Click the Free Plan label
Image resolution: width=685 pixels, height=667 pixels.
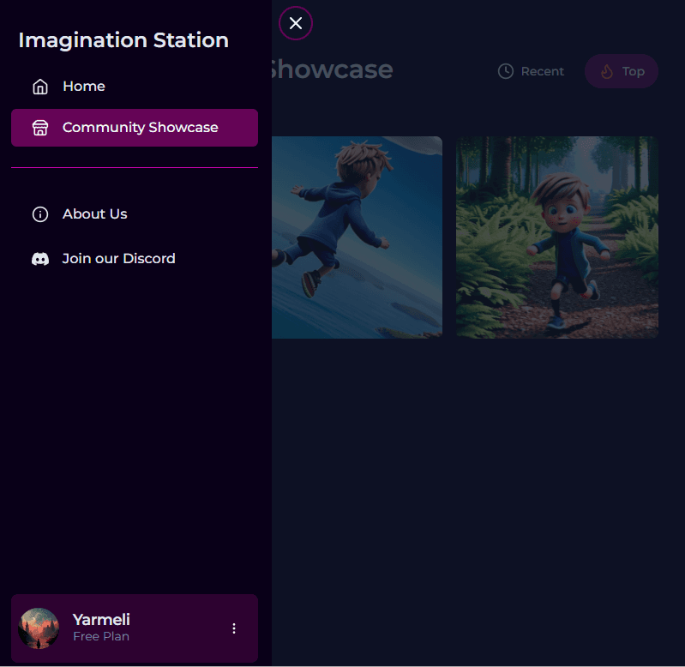click(101, 637)
